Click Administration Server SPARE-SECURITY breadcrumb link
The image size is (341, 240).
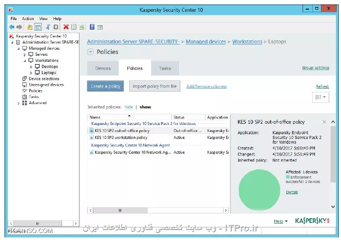(133, 42)
